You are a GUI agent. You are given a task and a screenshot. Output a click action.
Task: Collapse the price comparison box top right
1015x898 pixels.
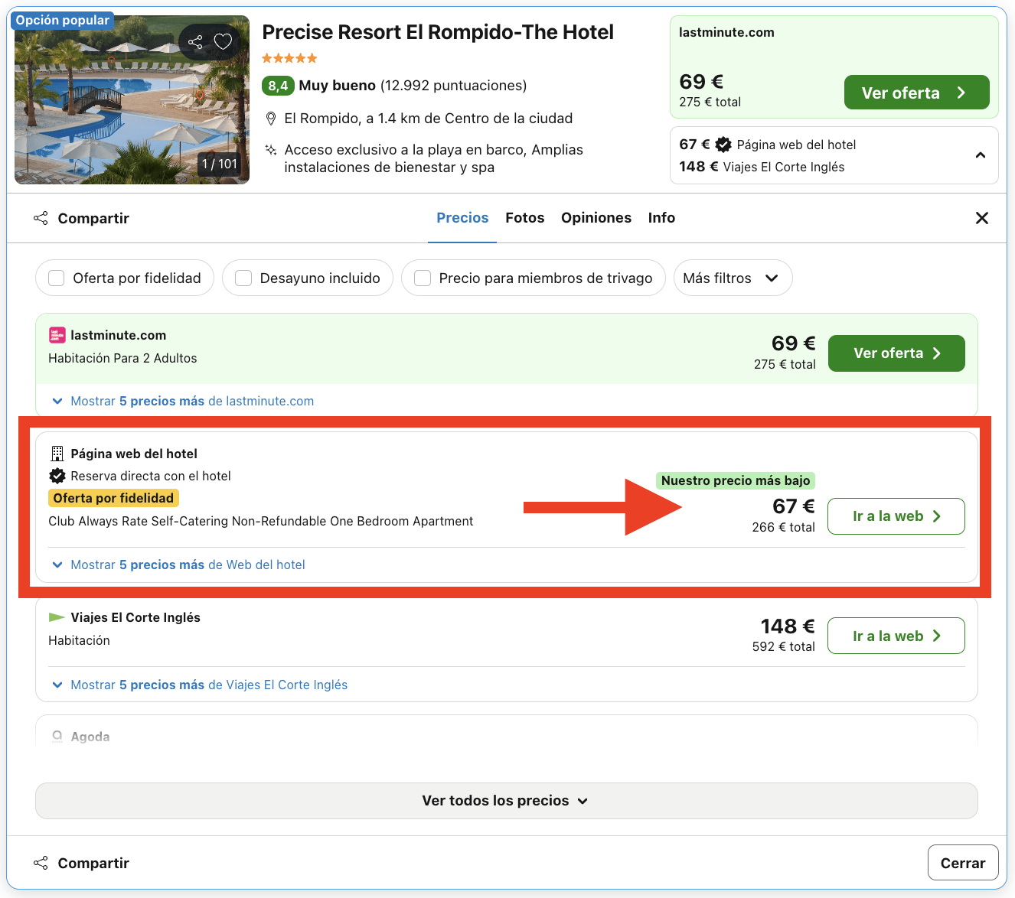tap(981, 155)
